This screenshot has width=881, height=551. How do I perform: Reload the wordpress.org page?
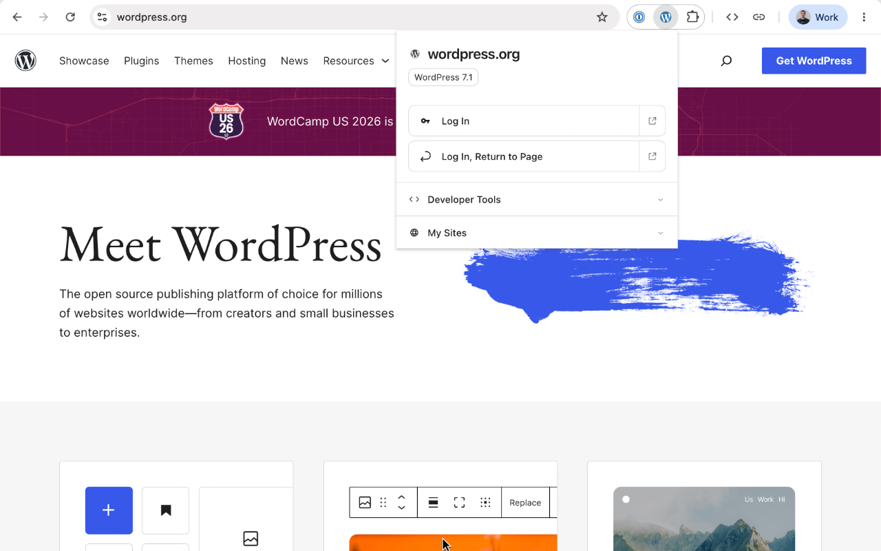(70, 17)
